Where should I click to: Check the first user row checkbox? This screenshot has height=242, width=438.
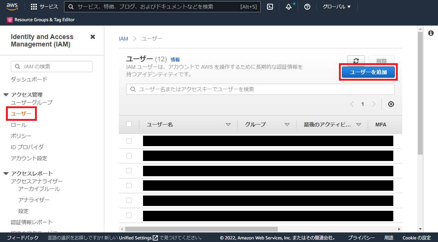coord(129,141)
